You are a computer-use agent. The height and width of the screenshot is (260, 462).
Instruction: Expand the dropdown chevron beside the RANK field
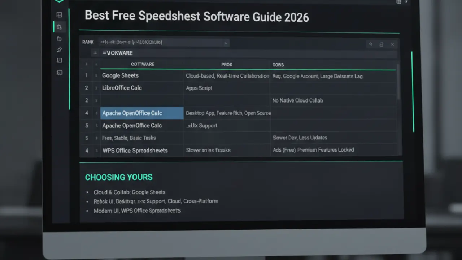[226, 43]
